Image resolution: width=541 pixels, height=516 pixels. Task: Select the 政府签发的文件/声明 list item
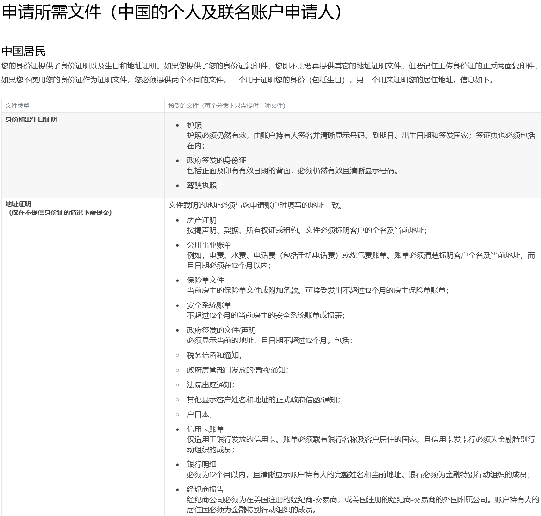click(221, 330)
